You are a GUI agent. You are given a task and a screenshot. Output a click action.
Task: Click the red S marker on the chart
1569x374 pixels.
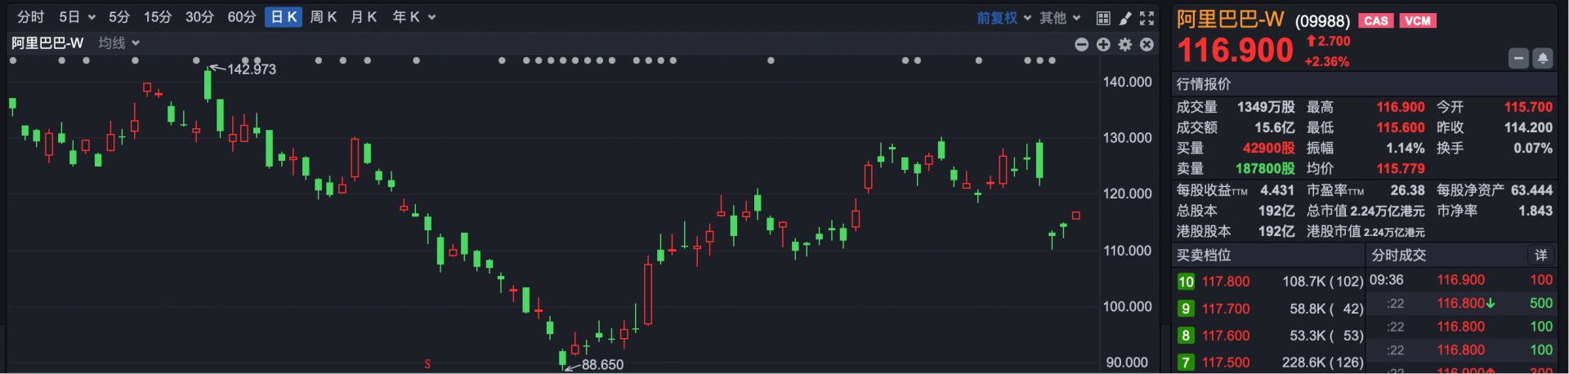point(427,363)
